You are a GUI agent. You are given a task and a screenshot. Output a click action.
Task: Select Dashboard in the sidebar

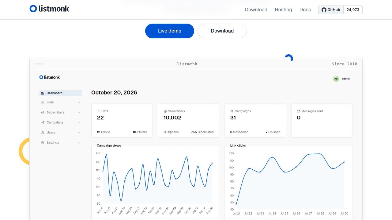[61, 93]
